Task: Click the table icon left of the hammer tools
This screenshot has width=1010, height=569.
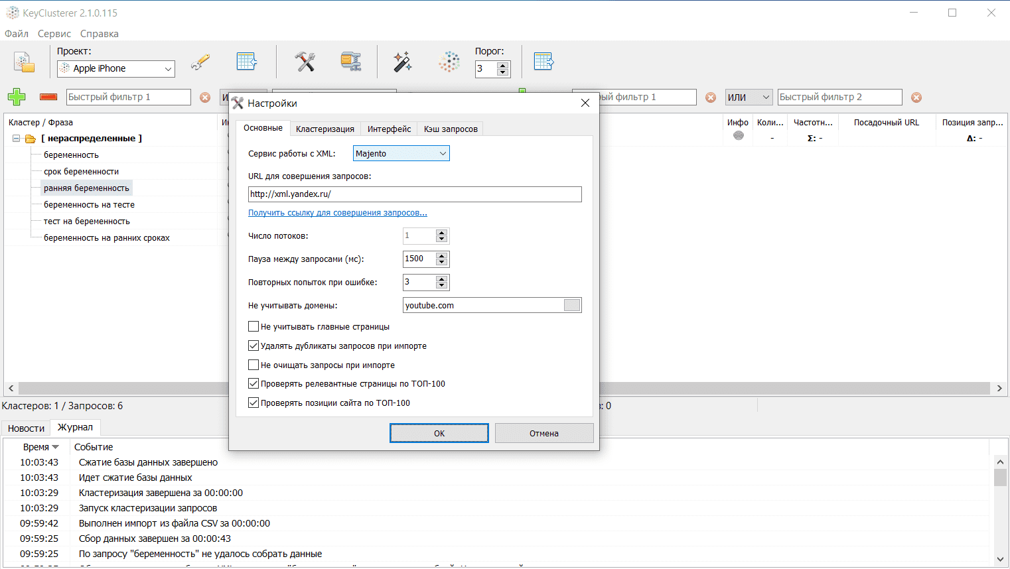Action: tap(247, 62)
